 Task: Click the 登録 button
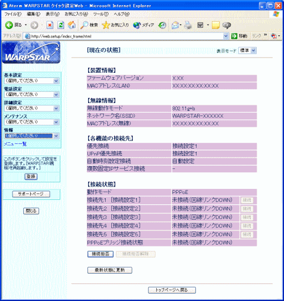[x=31, y=176]
